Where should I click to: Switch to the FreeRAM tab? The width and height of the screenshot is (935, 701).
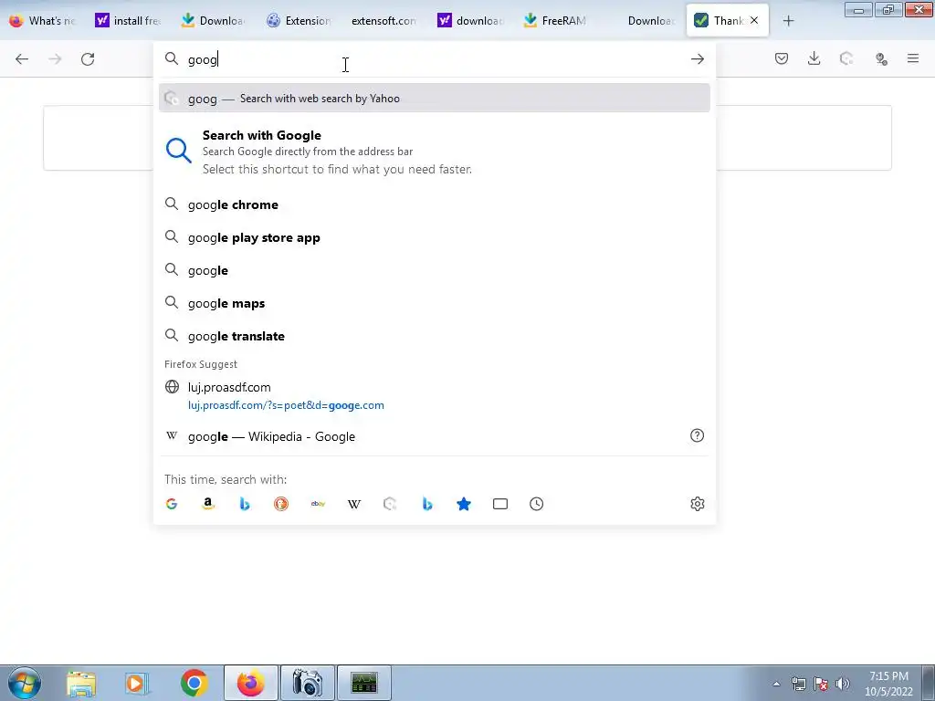555,20
